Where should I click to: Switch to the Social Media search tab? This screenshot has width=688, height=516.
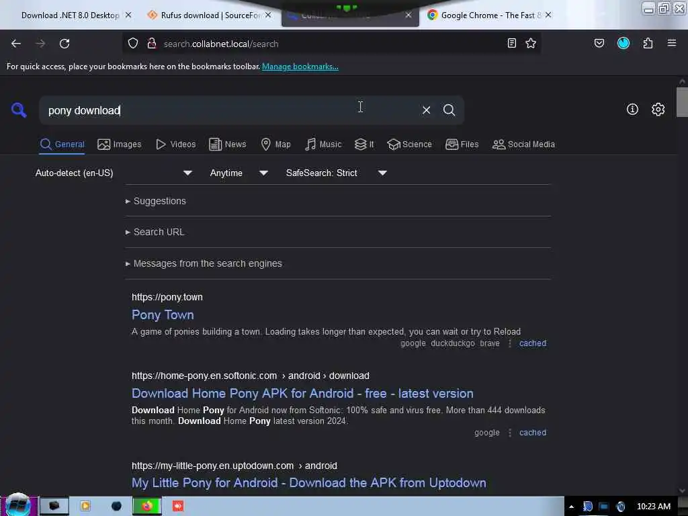tap(523, 144)
